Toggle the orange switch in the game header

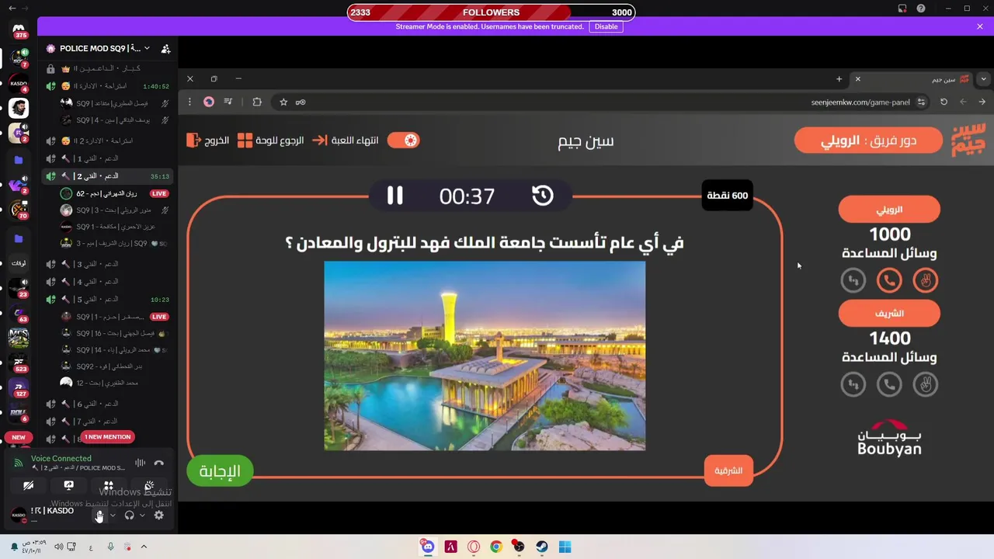point(403,141)
